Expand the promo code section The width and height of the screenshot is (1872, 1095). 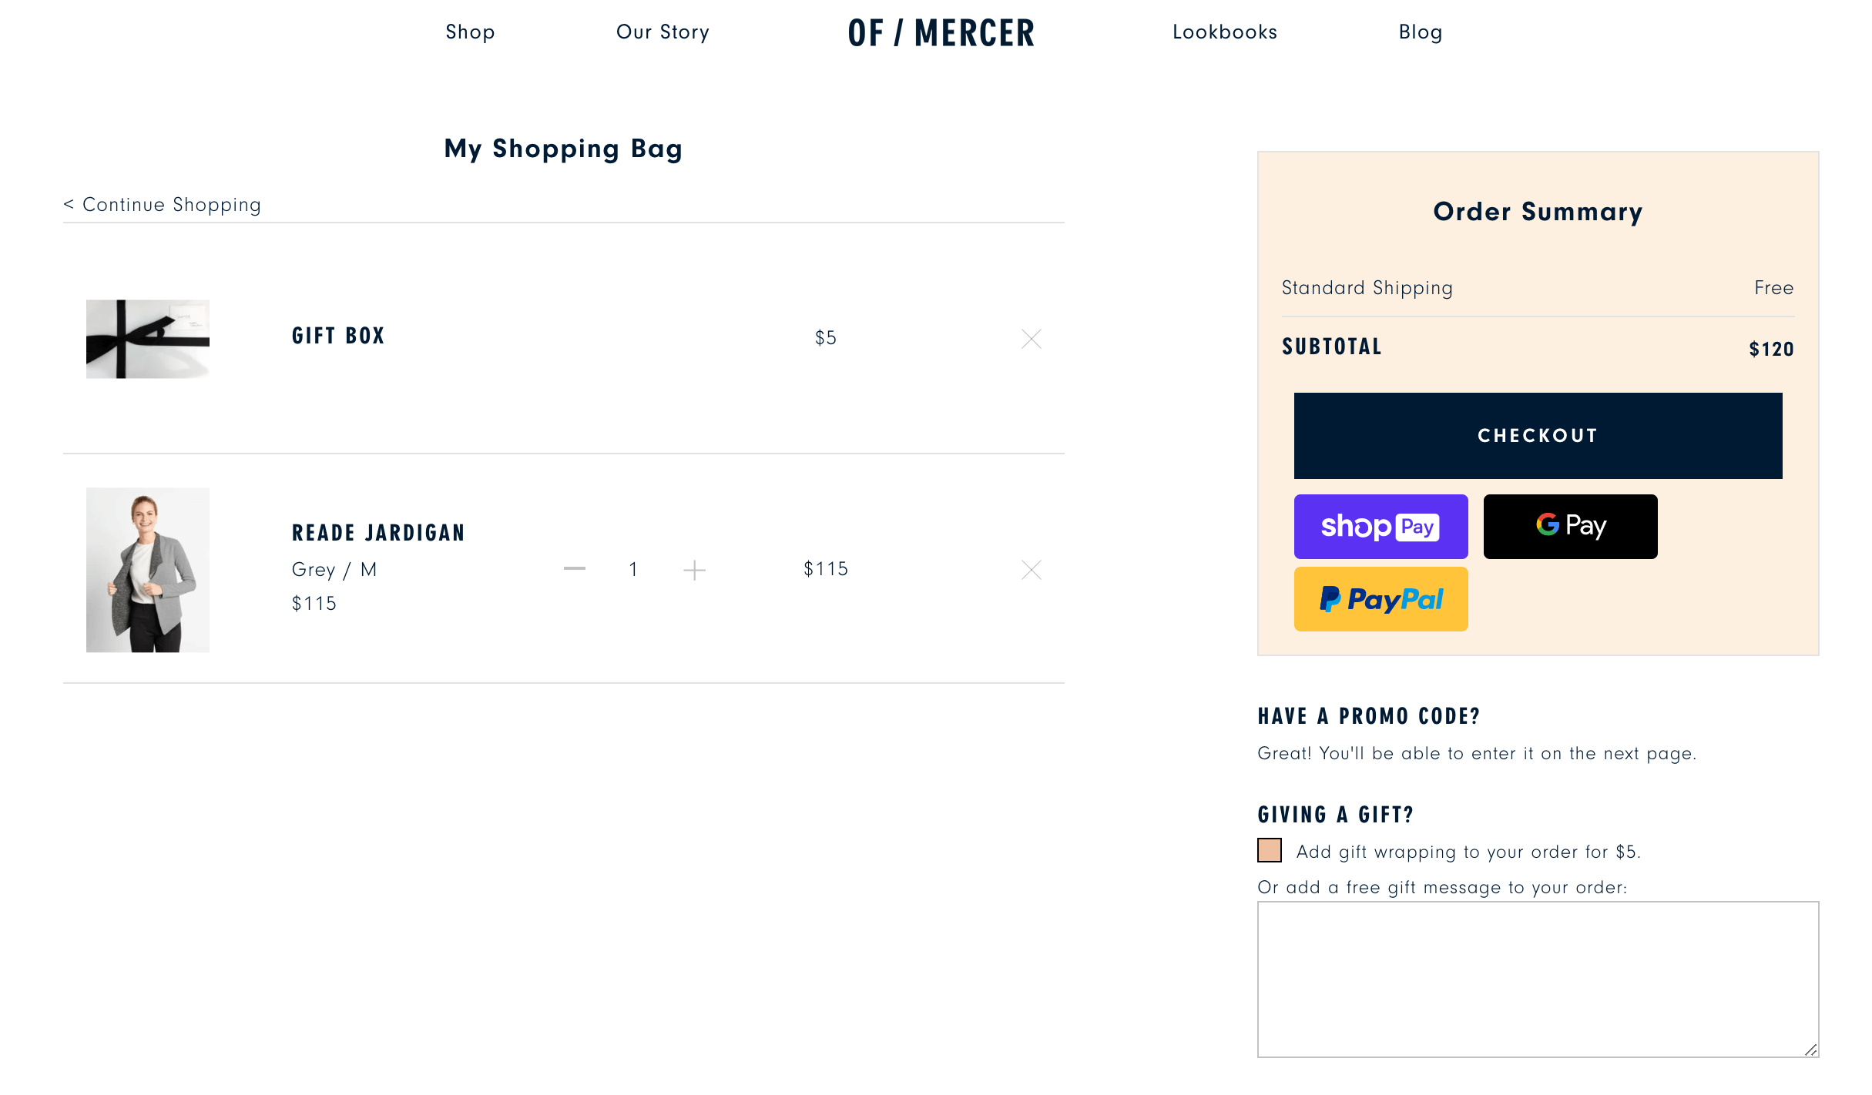click(1369, 715)
